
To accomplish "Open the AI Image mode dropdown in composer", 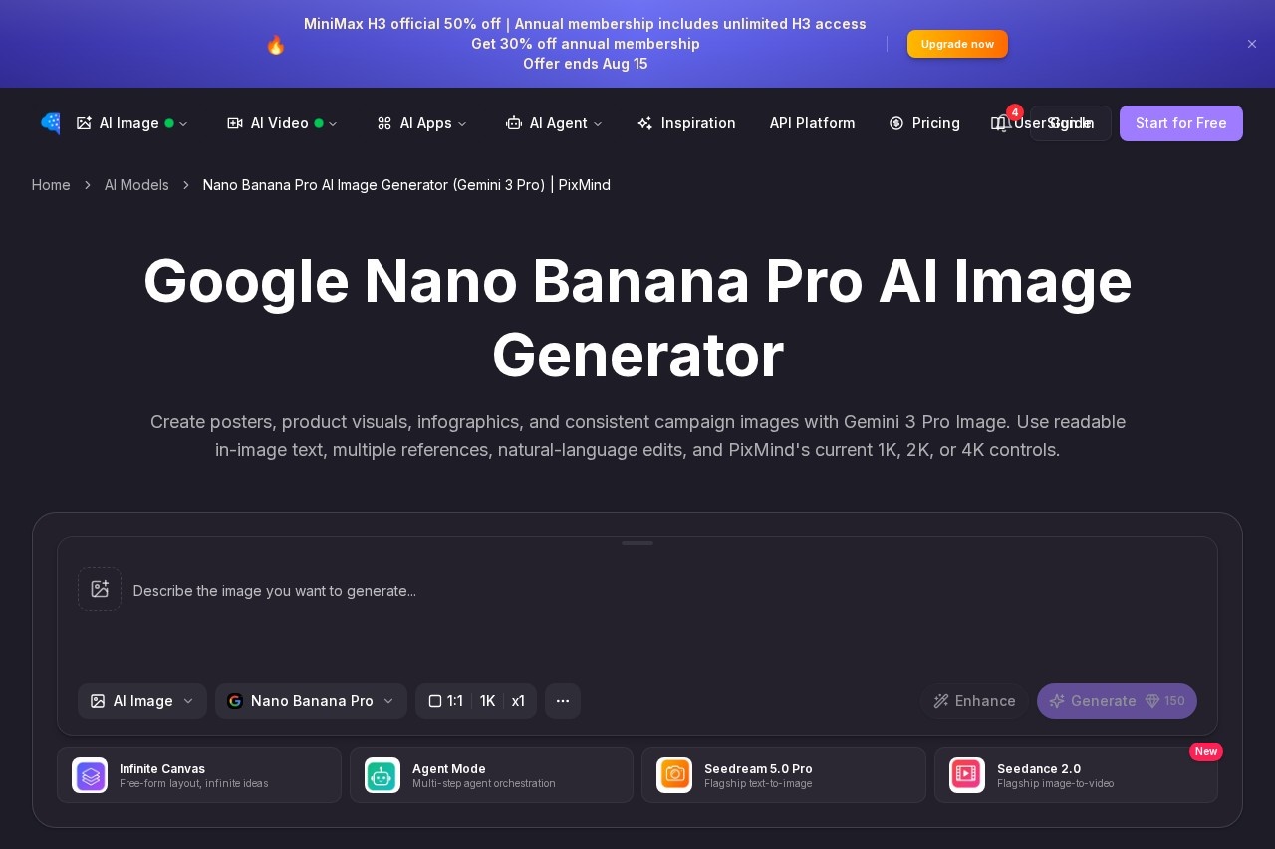I will (142, 701).
